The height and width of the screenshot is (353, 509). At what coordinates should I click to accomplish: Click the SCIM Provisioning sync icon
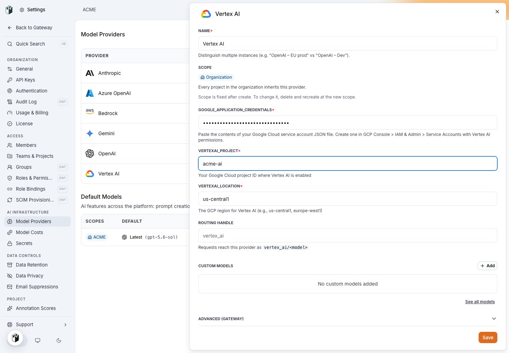(10, 200)
